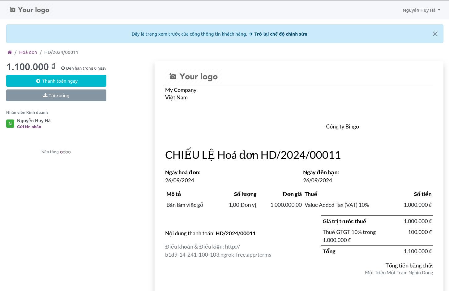
Task: Click the green N avatar of Nguyễn Huy Hà
Action: coord(10,124)
